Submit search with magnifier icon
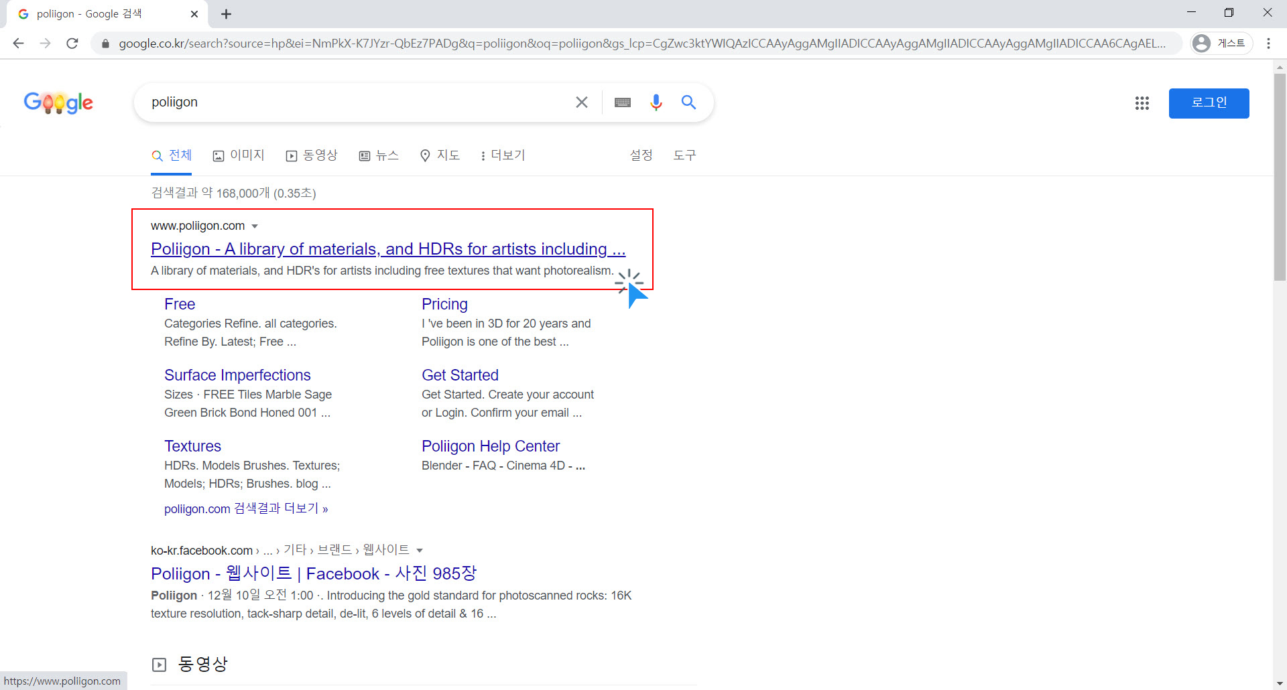 [x=688, y=102]
